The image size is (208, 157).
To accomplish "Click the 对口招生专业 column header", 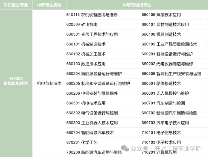I will (16, 5).
